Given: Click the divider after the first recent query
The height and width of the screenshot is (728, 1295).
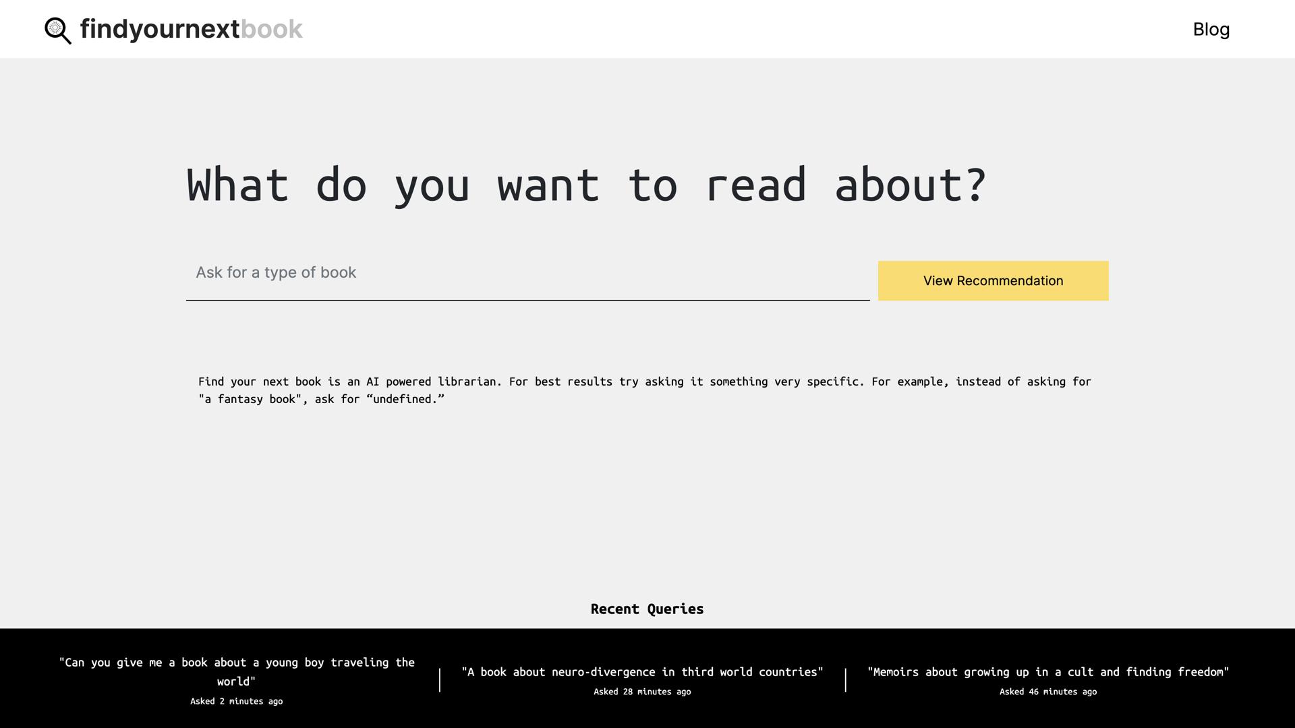Looking at the screenshot, I should [x=440, y=680].
